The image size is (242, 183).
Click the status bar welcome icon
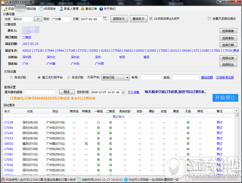point(3,179)
